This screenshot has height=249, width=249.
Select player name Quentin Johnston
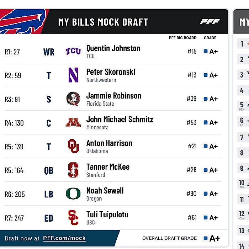click(x=113, y=48)
